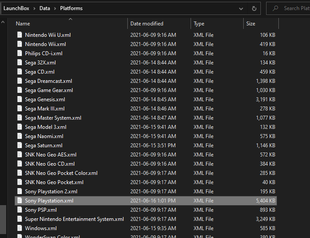The height and width of the screenshot is (238, 310).
Task: Open the address bar history dropdown
Action: 241,9
